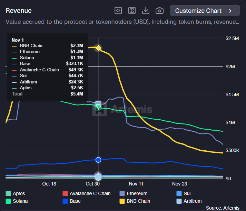Click the blue circle Base data marker
Image resolution: width=246 pixels, height=211 pixels.
[x=98, y=160]
